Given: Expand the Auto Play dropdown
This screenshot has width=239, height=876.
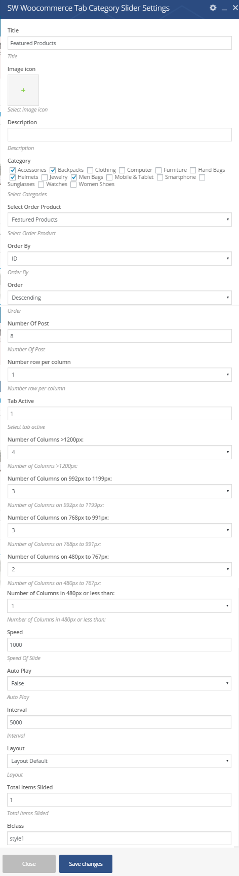Looking at the screenshot, I should tap(119, 683).
